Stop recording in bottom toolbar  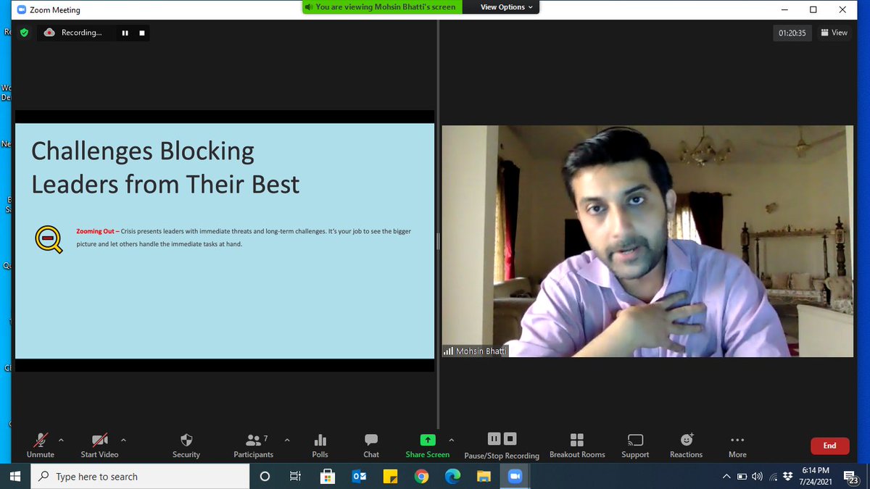coord(510,438)
